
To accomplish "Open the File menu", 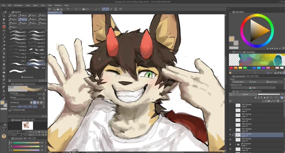I will click(x=3, y=5).
